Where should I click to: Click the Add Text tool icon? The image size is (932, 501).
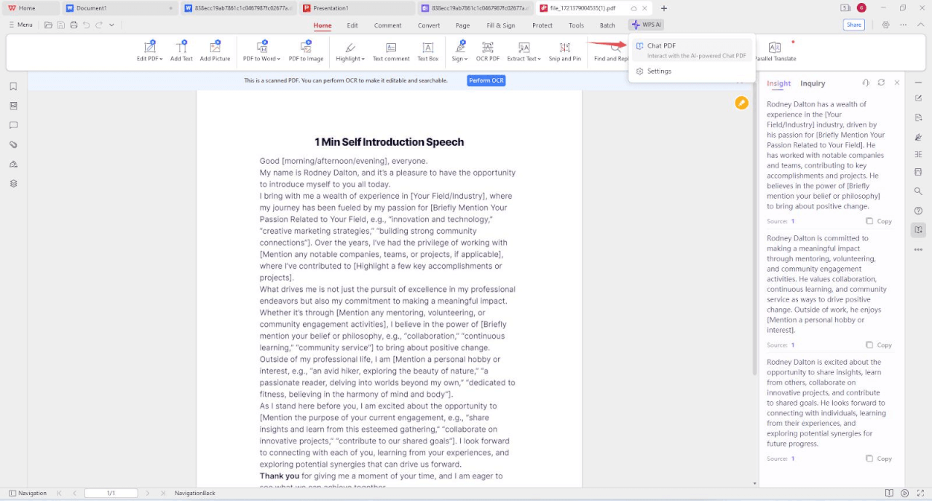(x=181, y=48)
